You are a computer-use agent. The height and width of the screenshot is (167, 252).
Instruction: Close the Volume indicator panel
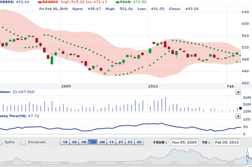pyautogui.click(x=238, y=92)
